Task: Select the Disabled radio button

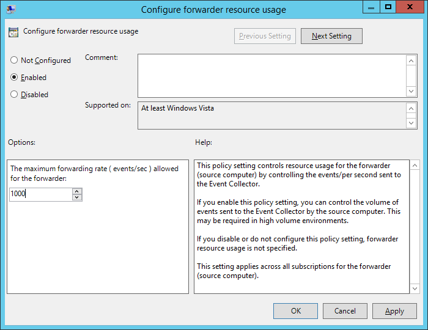Action: tap(14, 94)
